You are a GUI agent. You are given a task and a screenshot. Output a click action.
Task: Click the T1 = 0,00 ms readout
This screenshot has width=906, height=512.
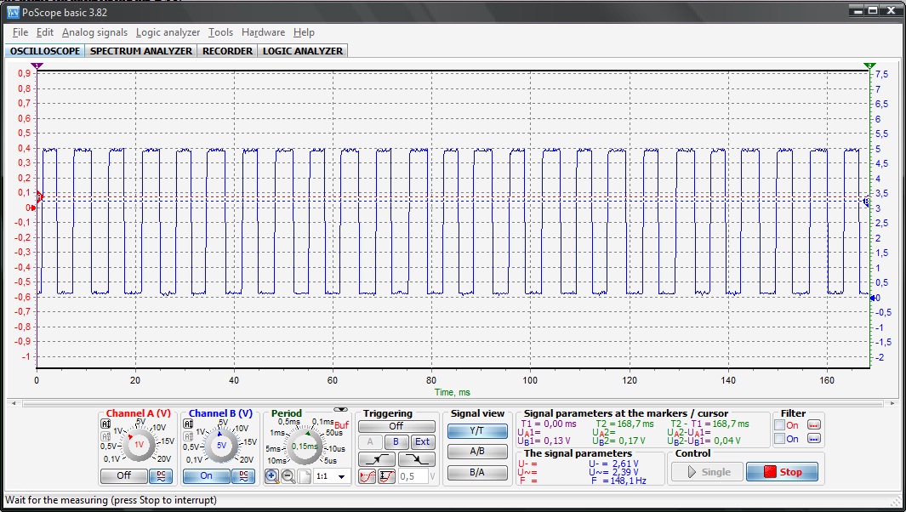coord(549,424)
